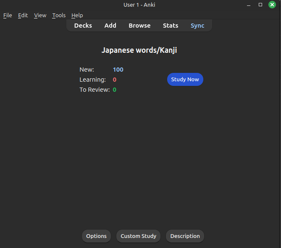Click the green To Review count 0
Viewport: 281px width, 248px height.
click(115, 90)
